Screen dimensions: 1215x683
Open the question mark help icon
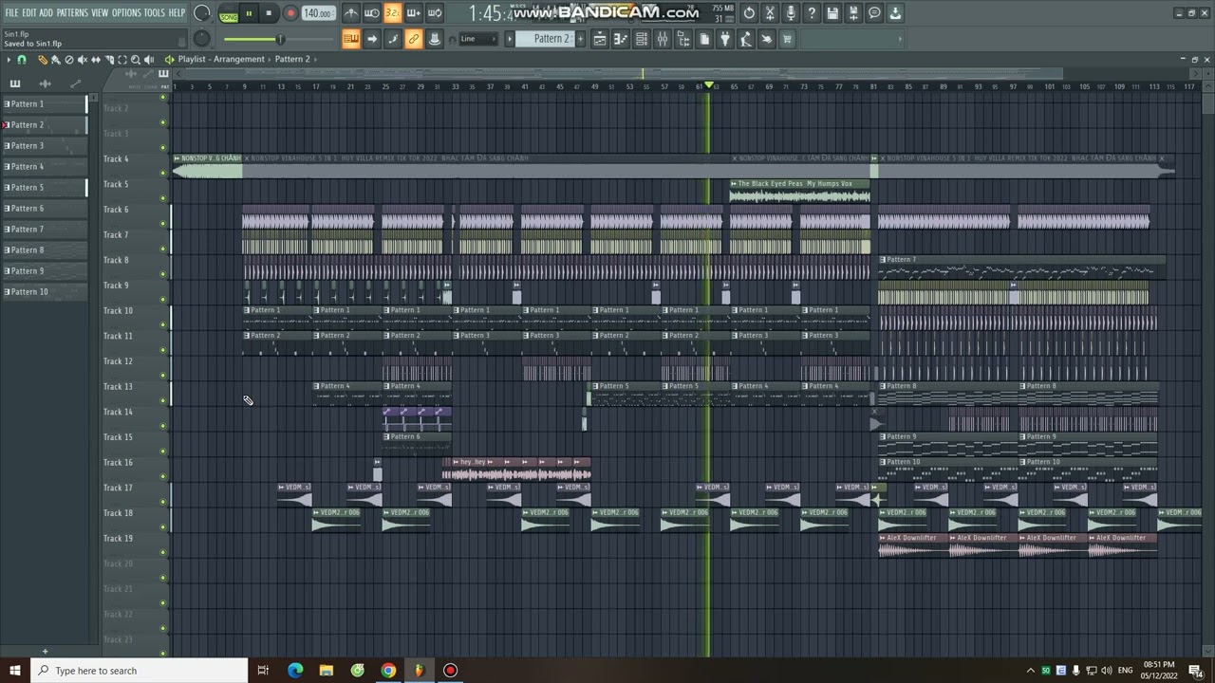[812, 13]
